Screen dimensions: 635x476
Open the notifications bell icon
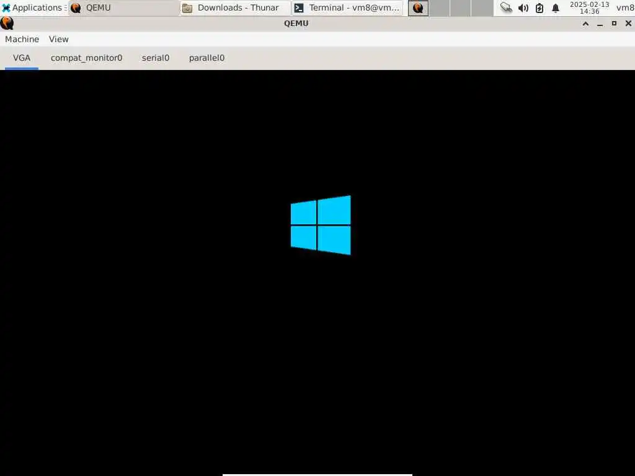pos(556,7)
